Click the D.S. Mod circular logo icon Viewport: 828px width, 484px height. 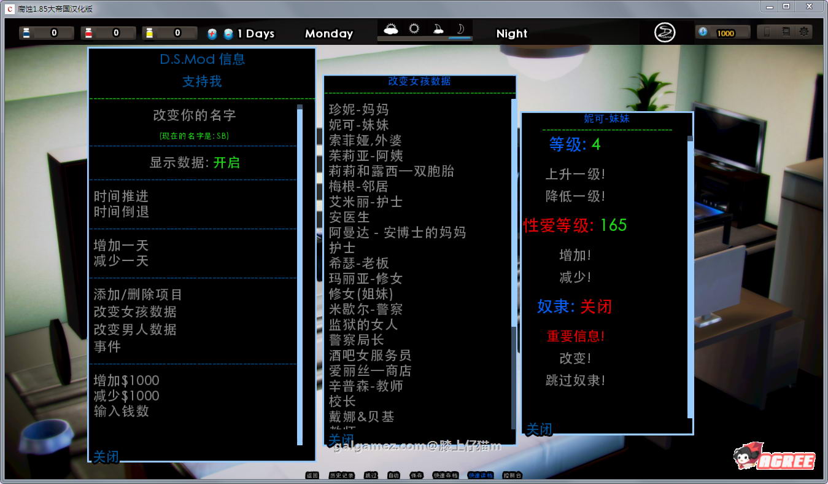pyautogui.click(x=666, y=31)
